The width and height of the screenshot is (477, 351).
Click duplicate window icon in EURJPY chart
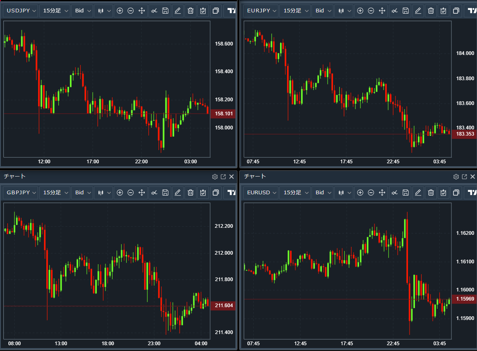point(456,11)
